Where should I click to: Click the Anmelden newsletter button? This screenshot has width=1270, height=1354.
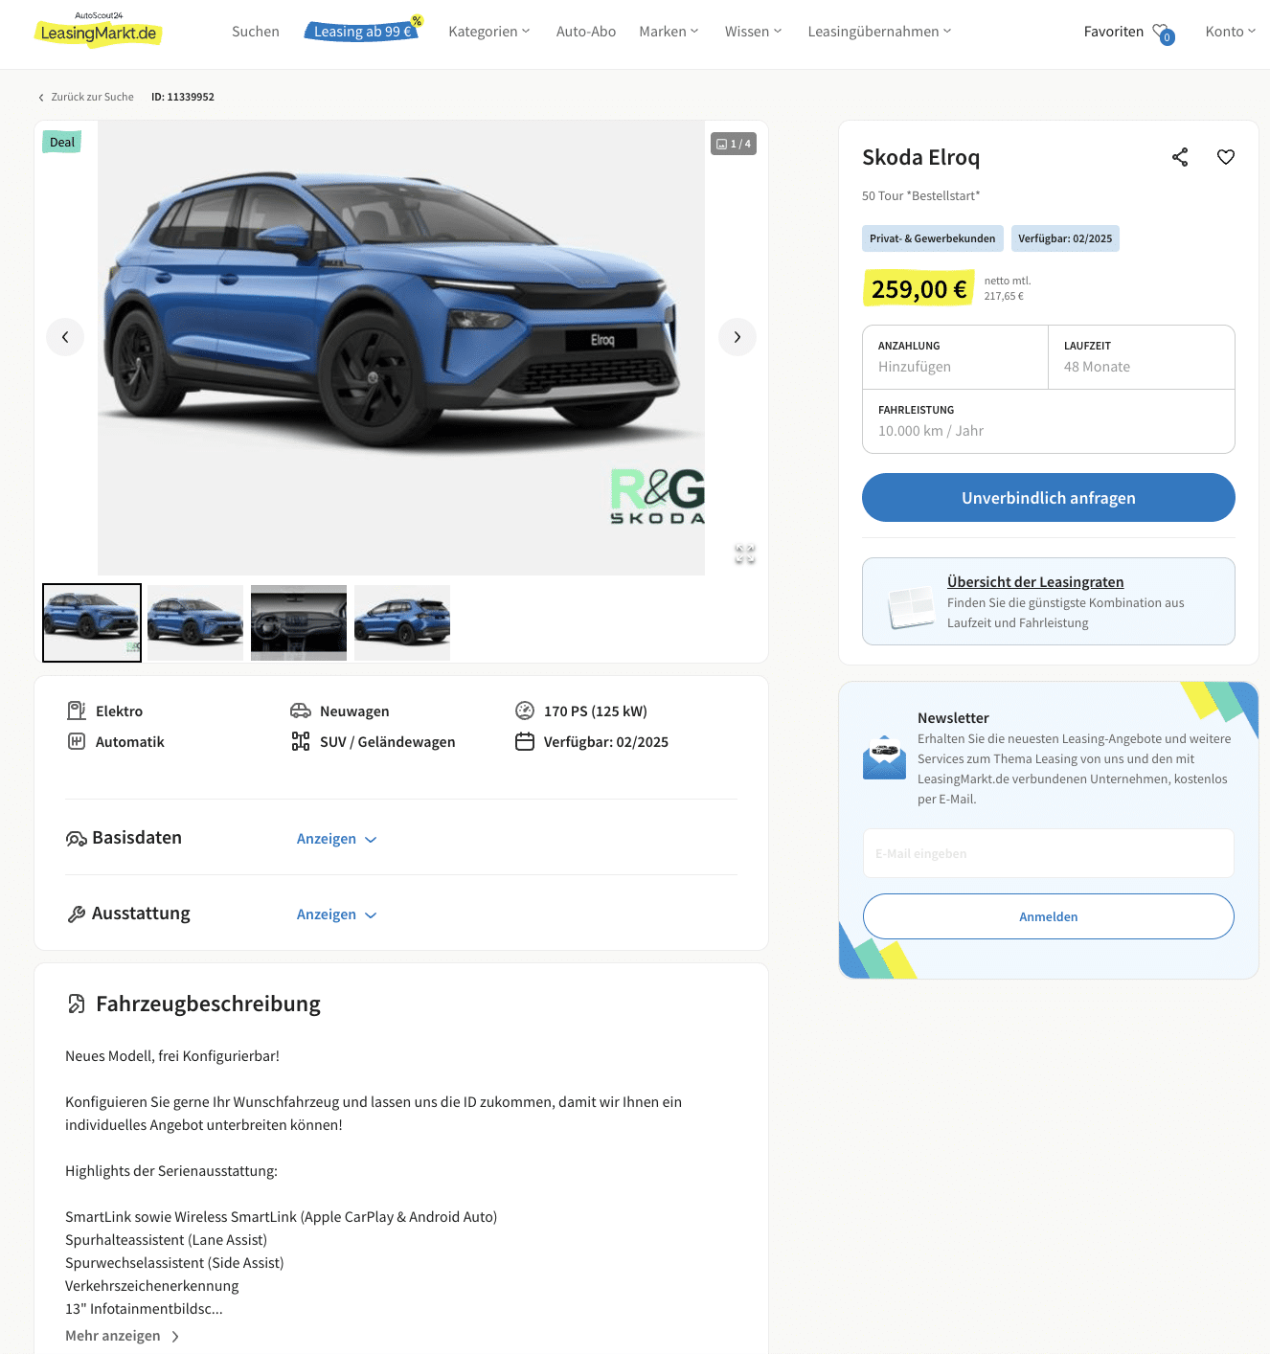point(1049,916)
